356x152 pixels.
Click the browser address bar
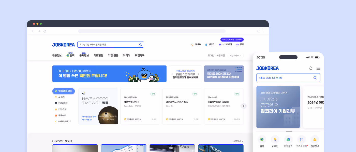click(152, 31)
